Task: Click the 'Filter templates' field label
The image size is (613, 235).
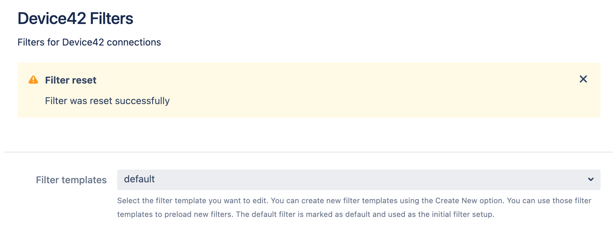Action: tap(71, 180)
